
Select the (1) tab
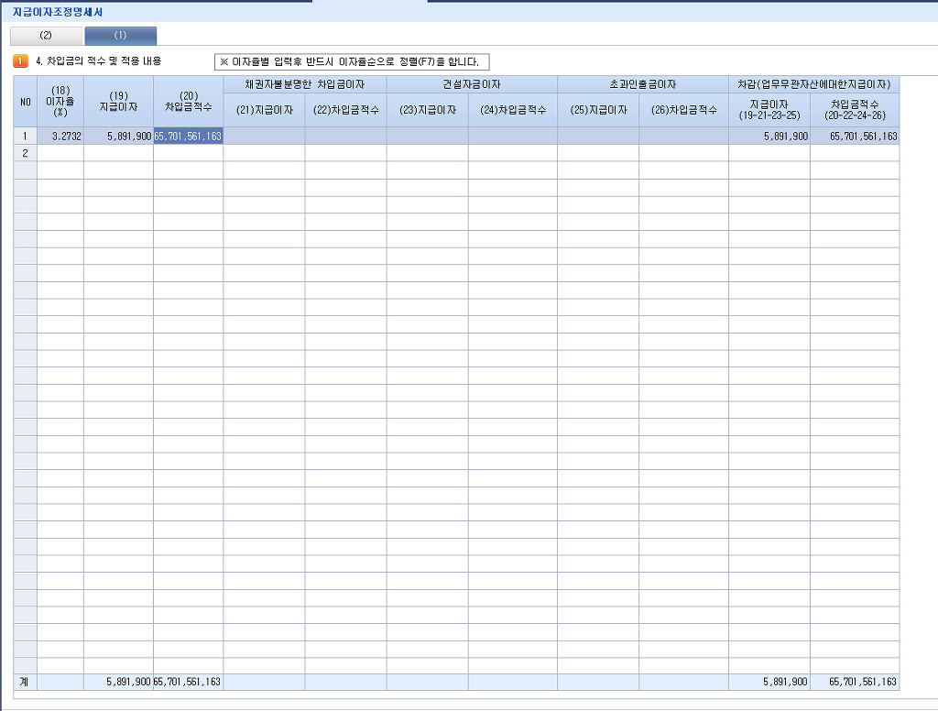(120, 36)
